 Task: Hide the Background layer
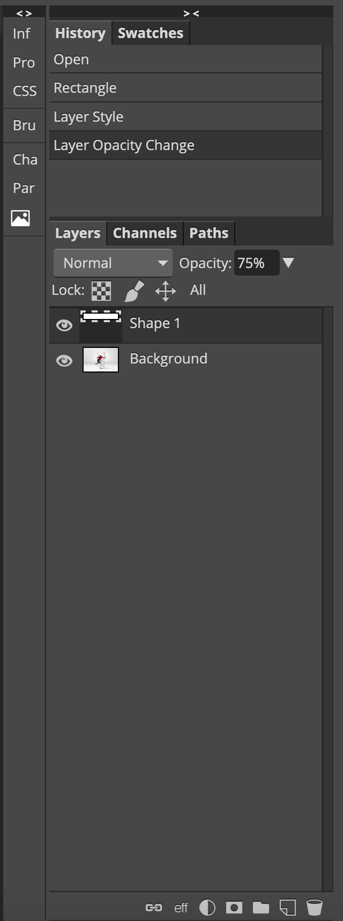click(x=64, y=361)
